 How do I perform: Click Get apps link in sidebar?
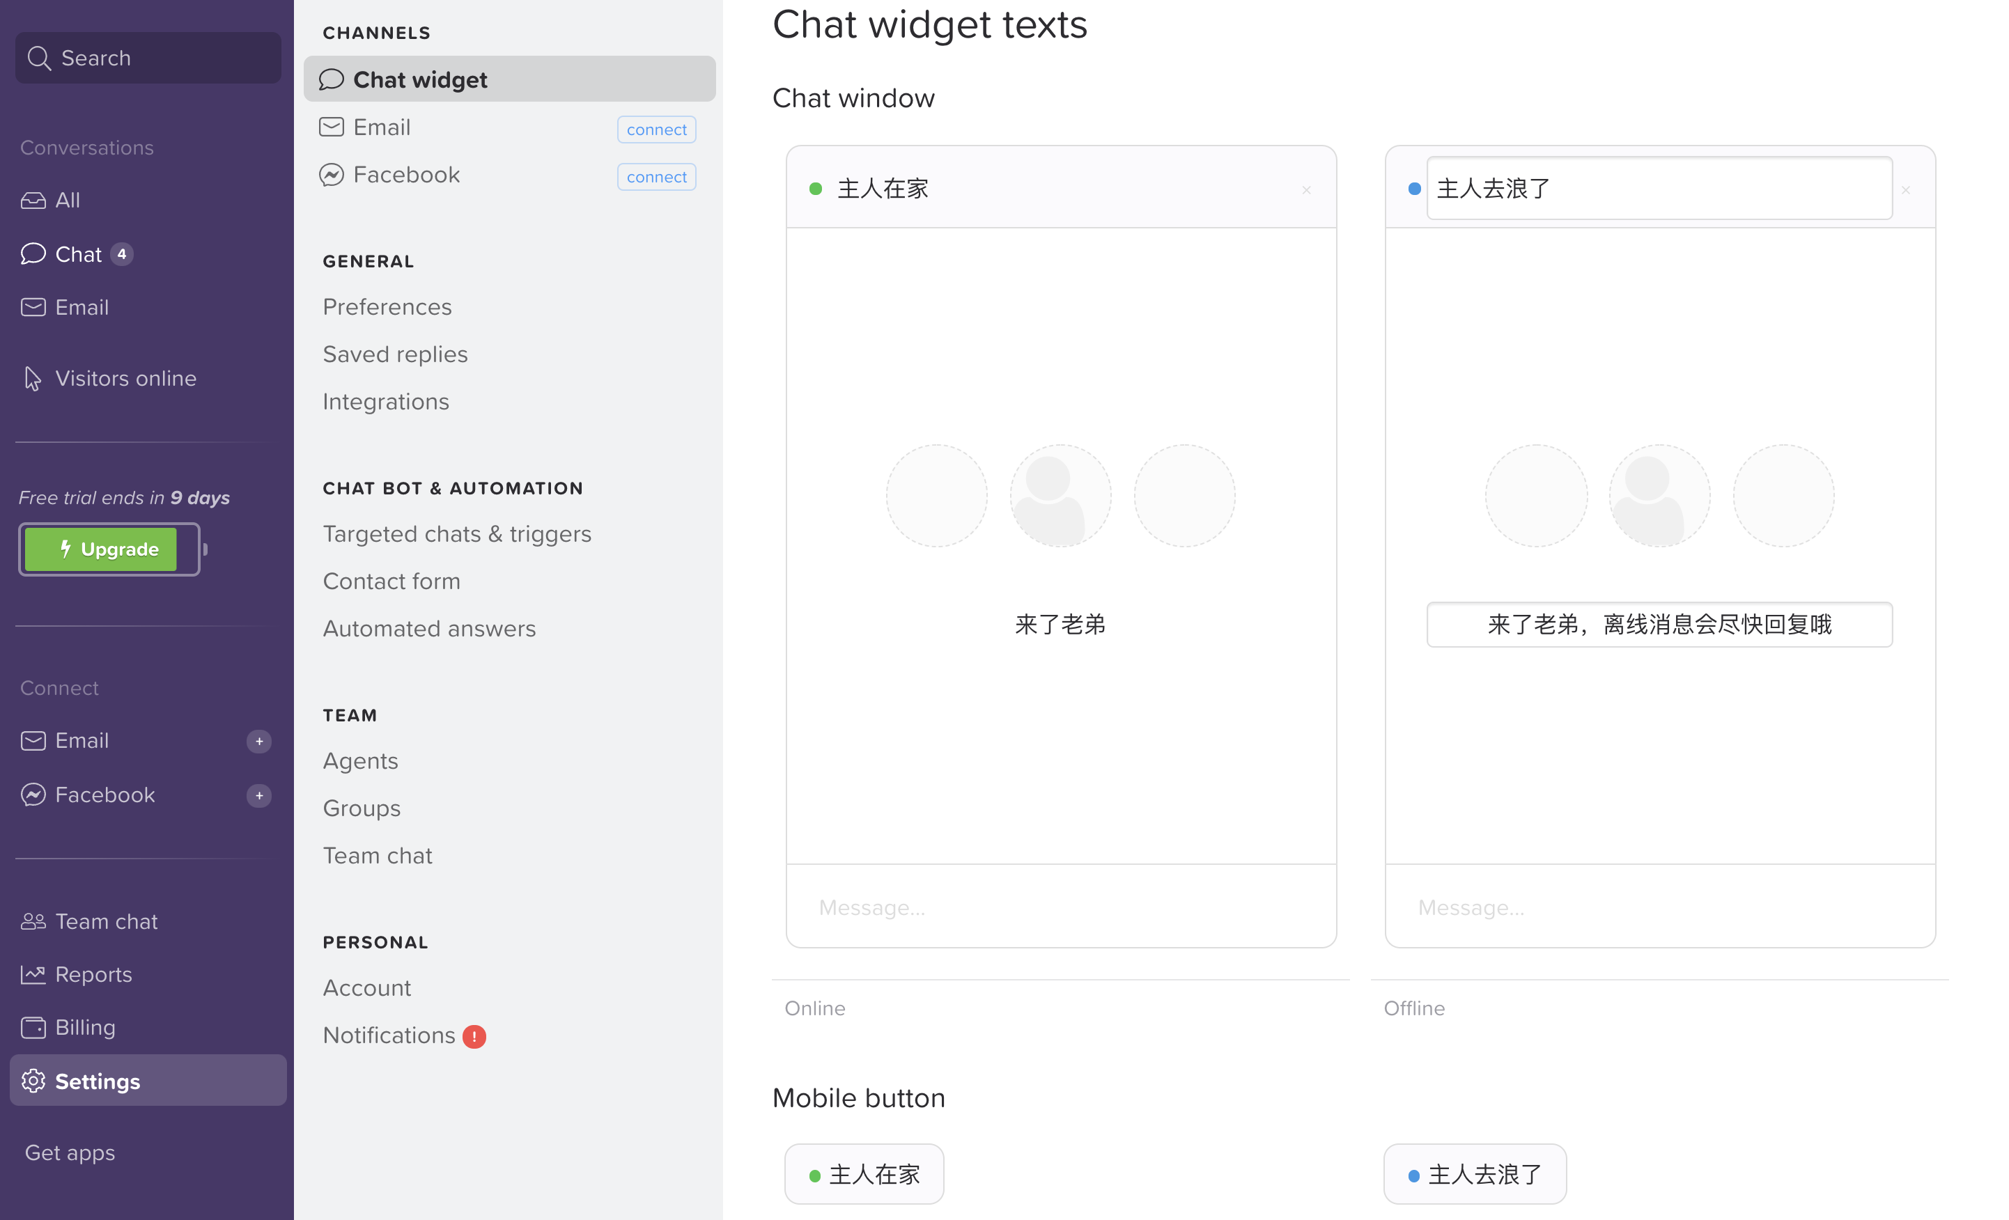point(70,1152)
